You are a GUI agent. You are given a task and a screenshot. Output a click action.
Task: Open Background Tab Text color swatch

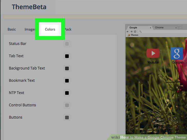[67, 68]
